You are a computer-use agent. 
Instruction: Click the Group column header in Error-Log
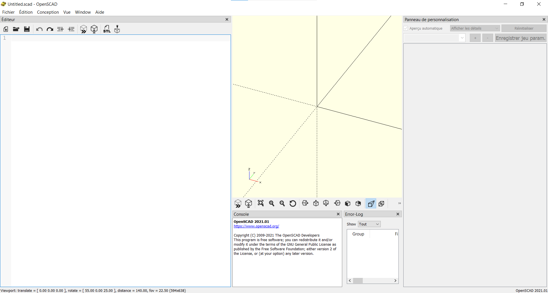pyautogui.click(x=358, y=234)
